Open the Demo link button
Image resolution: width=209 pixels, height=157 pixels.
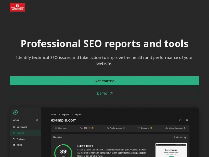pyautogui.click(x=104, y=93)
